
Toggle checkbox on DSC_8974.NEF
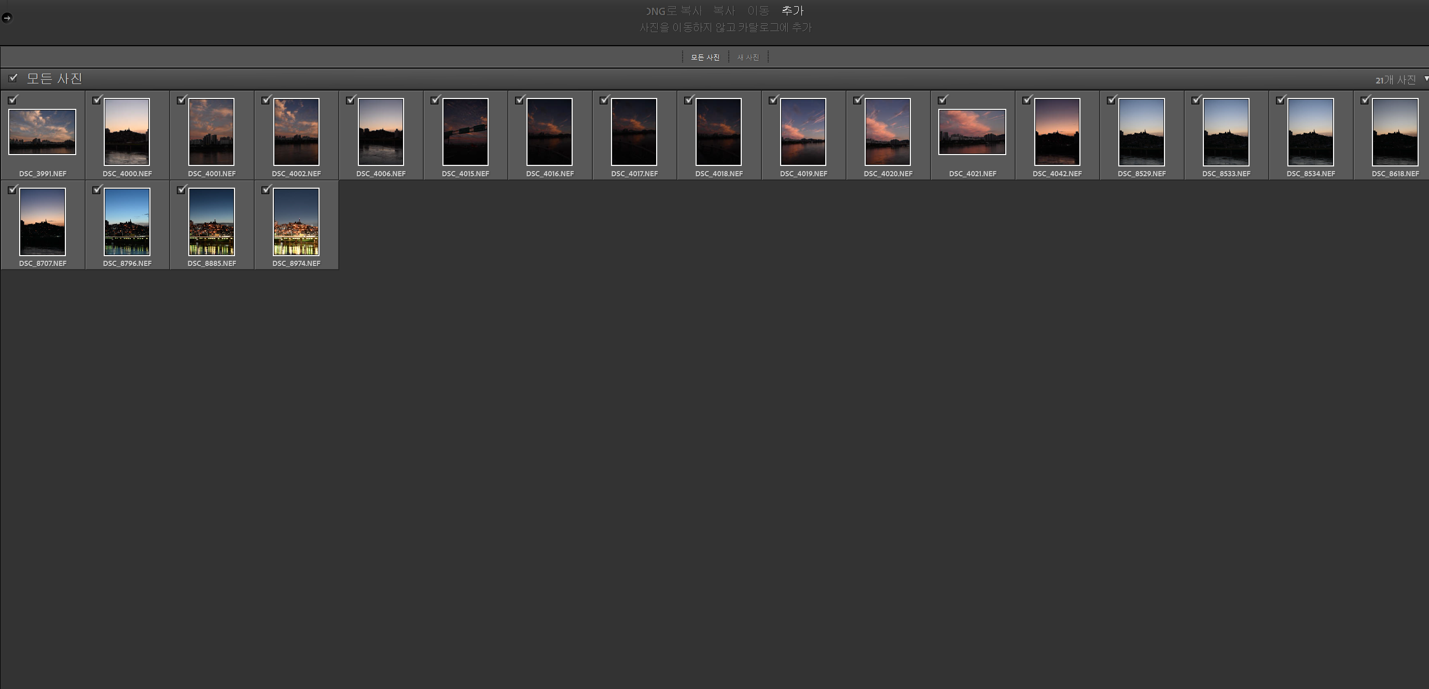[266, 190]
